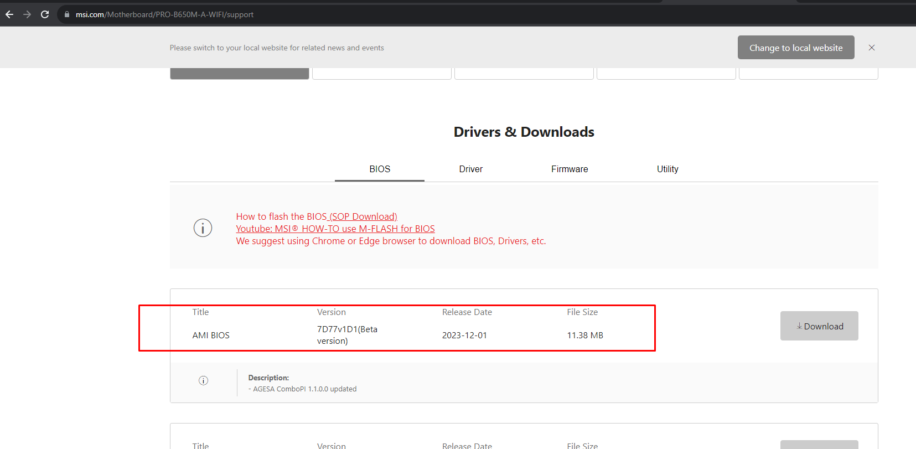Click the 'Description:' label
The image size is (916, 449).
pos(268,378)
